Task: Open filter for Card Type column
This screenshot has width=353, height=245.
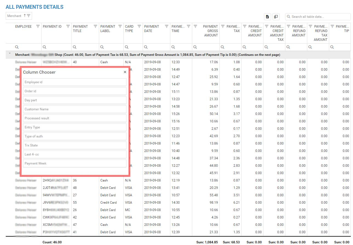Action: click(139, 27)
